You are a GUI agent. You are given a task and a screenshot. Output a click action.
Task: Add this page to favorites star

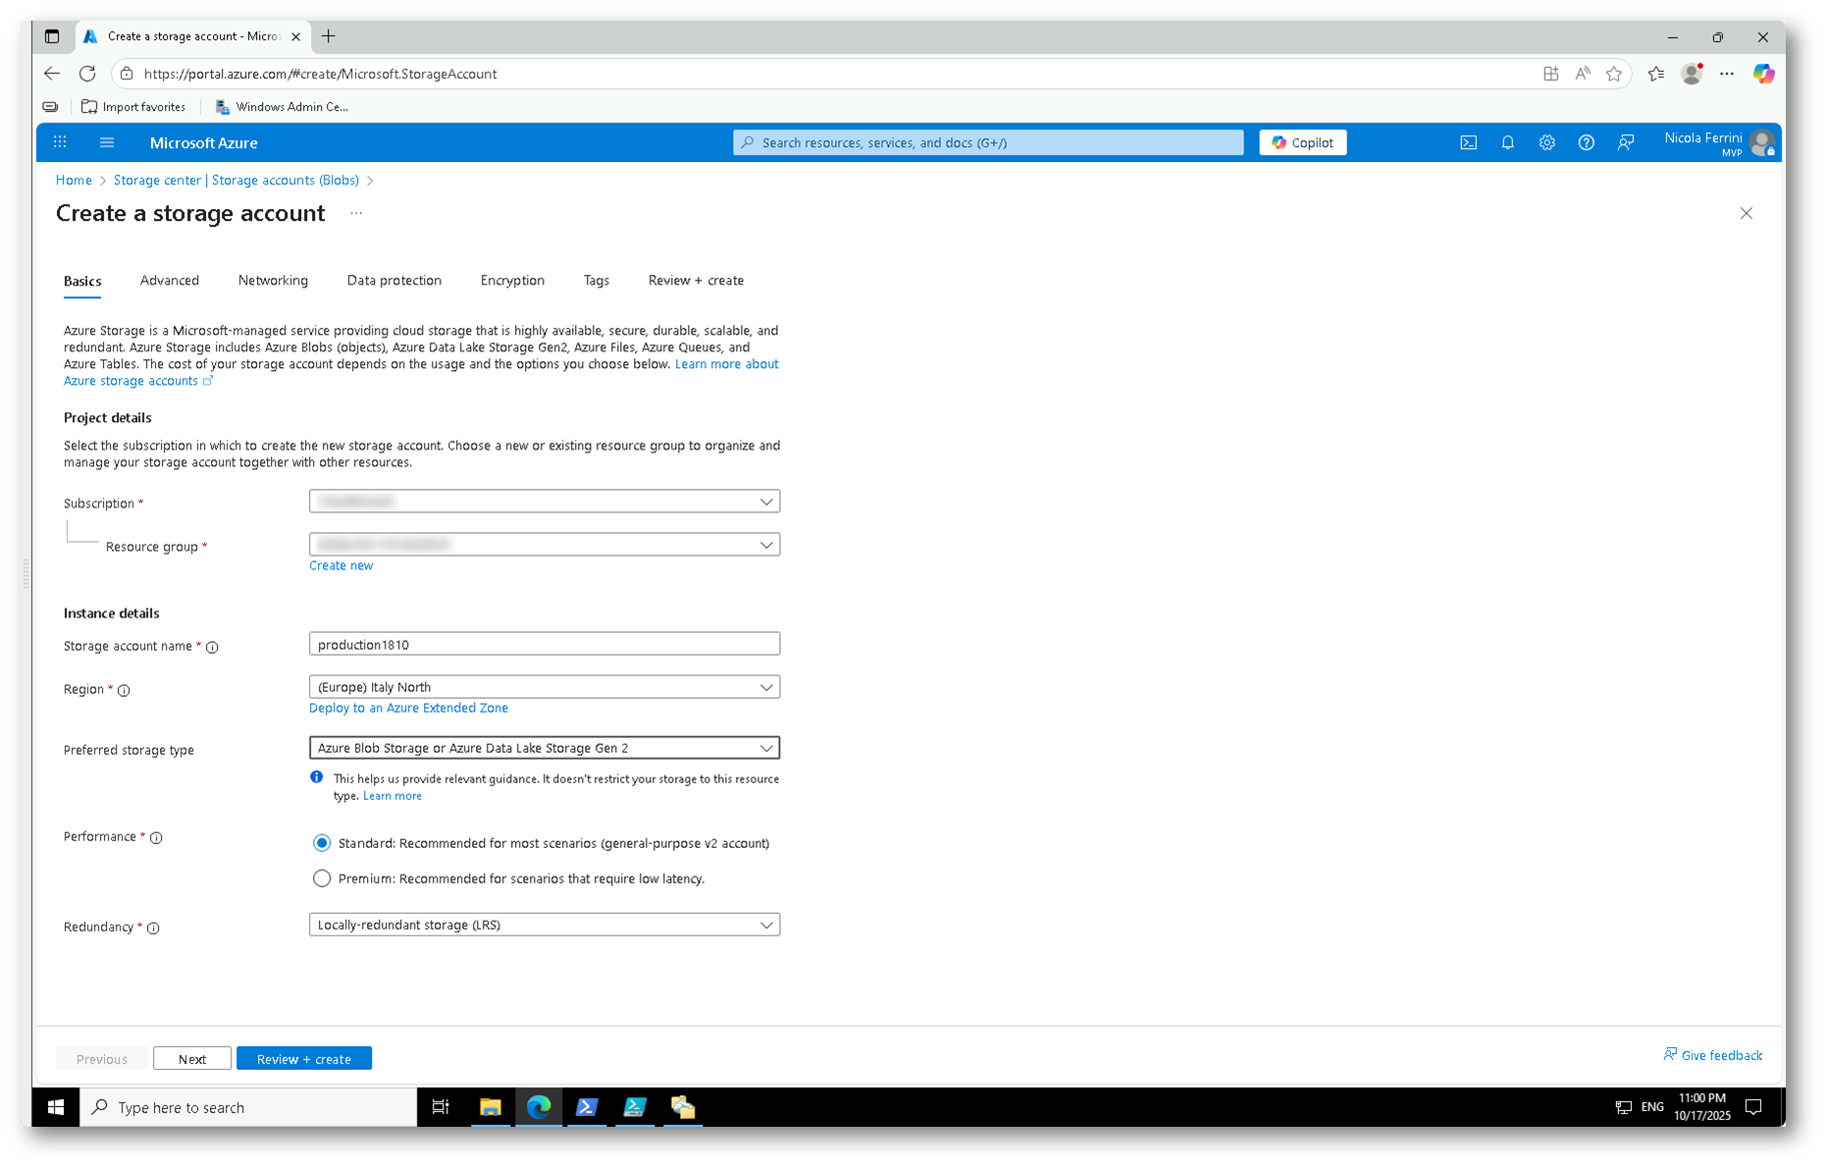point(1614,74)
